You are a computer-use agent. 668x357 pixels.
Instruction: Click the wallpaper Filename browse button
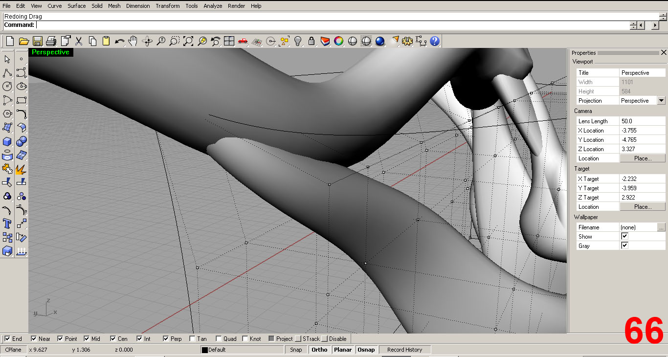click(x=661, y=227)
